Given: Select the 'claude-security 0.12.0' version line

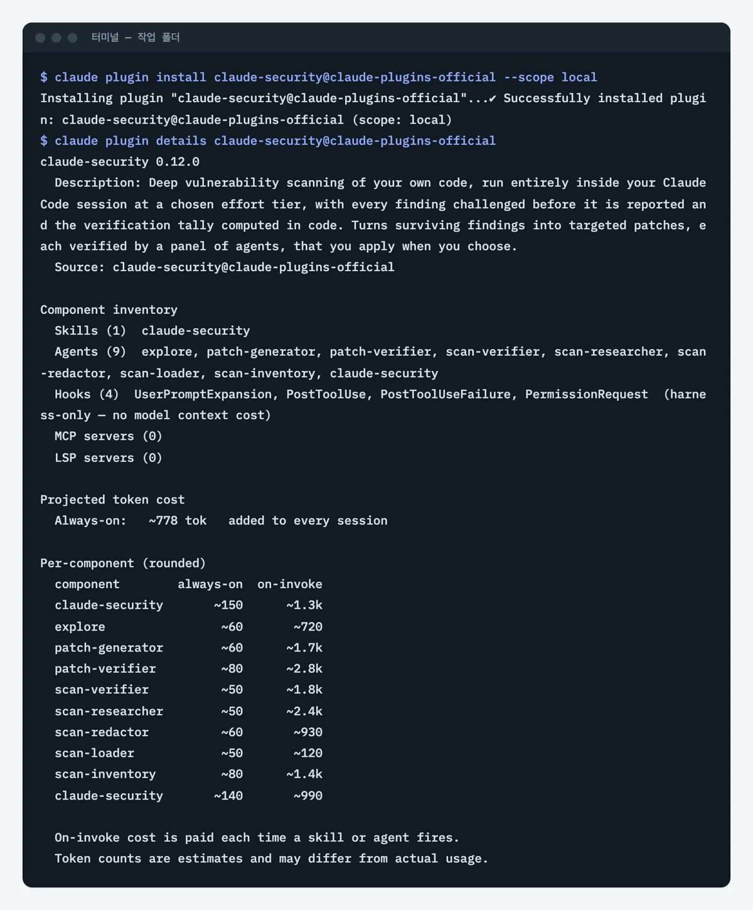Looking at the screenshot, I should pos(120,162).
